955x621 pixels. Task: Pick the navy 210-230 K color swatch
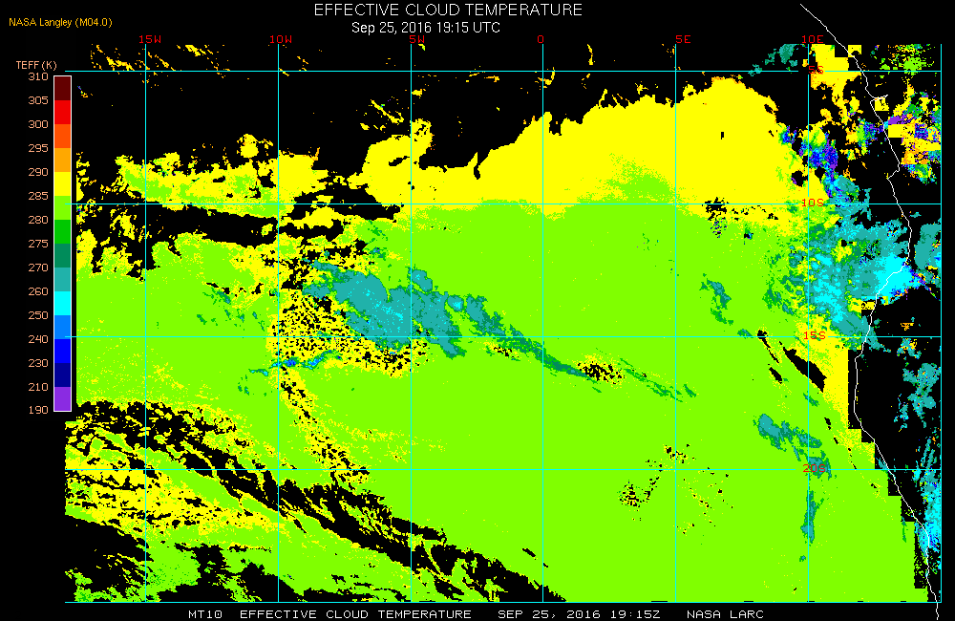pyautogui.click(x=63, y=375)
